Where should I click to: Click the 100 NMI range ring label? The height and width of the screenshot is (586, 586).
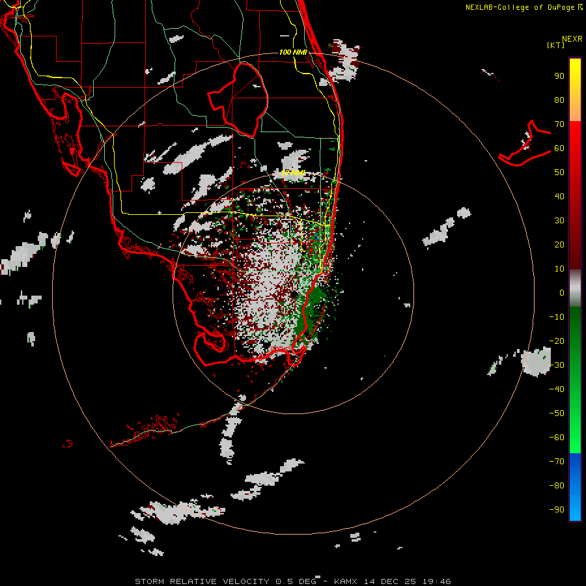tap(294, 52)
